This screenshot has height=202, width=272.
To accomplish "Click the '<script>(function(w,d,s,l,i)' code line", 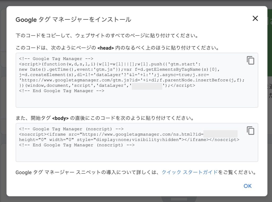I will click(110, 64).
